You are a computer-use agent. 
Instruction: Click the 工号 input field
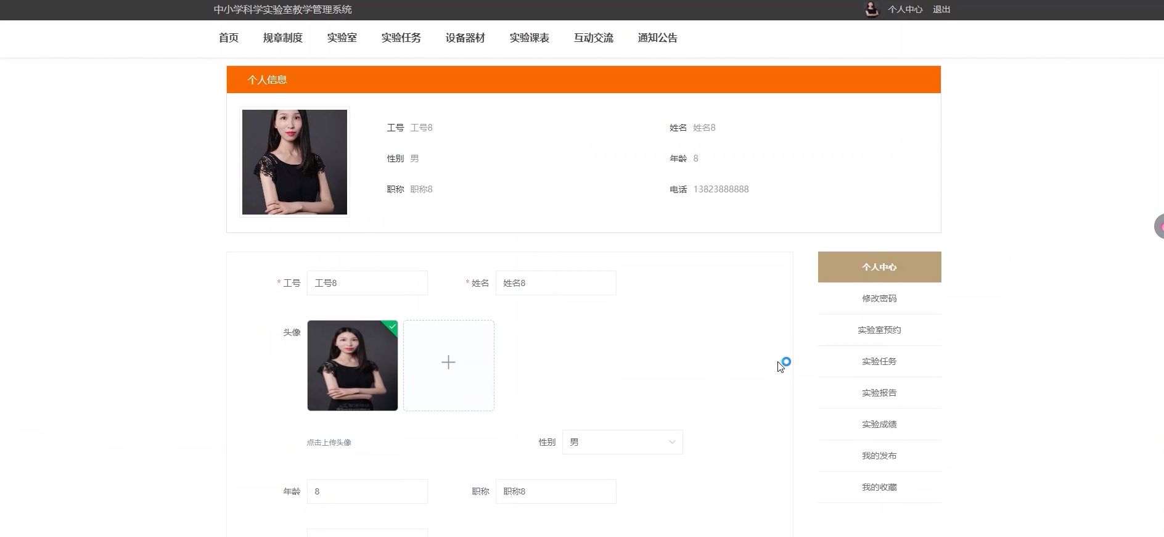[367, 283]
